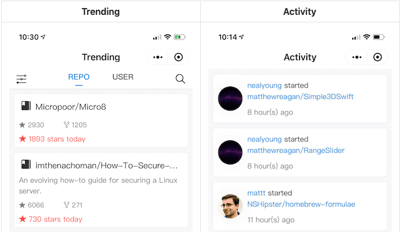Visit NSHipster/homebrew-formulae link
401x232 pixels.
pos(301,204)
